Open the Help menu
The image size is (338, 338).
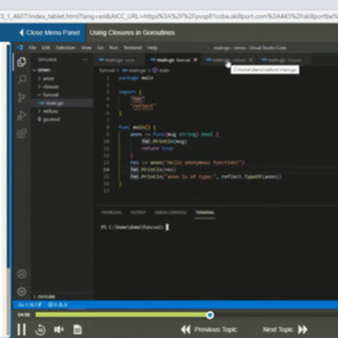[153, 48]
